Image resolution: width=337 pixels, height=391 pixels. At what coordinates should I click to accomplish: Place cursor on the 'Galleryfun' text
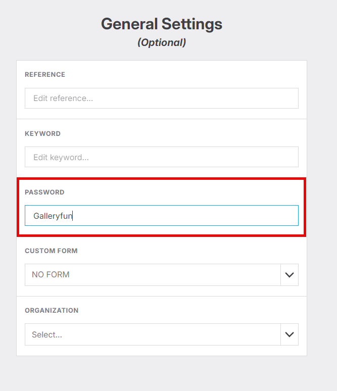tap(53, 216)
